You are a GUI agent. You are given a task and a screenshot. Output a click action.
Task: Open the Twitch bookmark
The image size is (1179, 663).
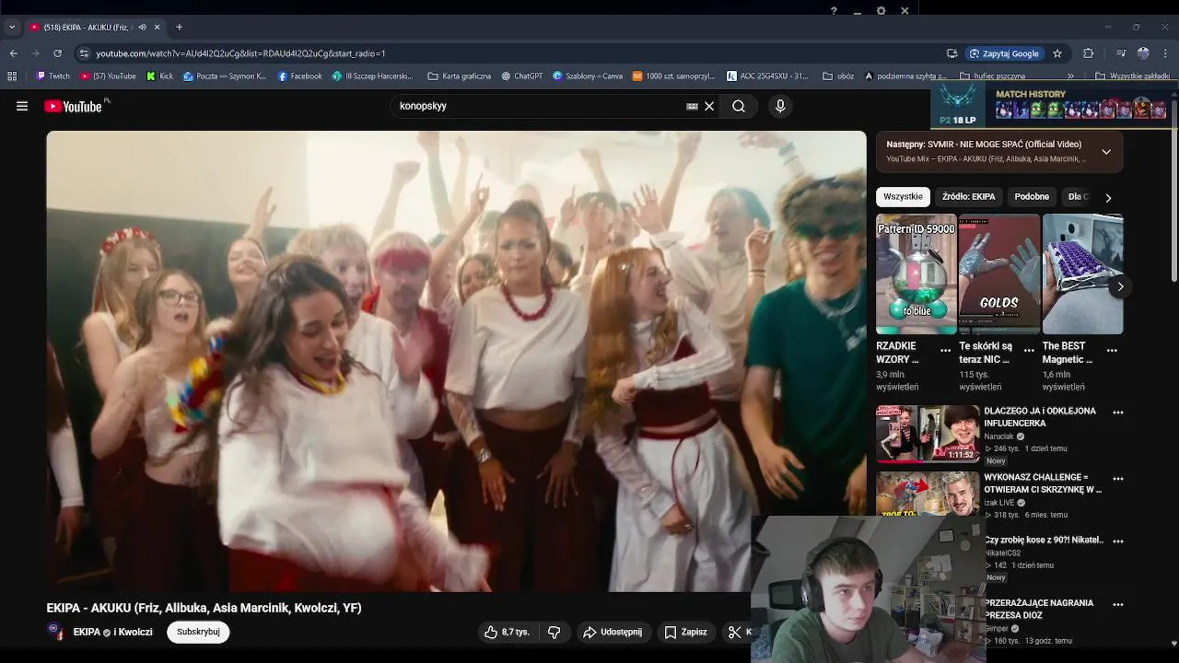[x=53, y=76]
